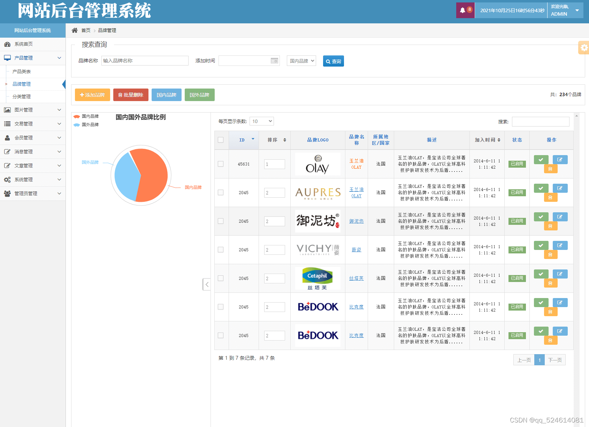The height and width of the screenshot is (427, 589).
Task: Expand the 管理员管理 sidebar menu
Action: [x=33, y=193]
